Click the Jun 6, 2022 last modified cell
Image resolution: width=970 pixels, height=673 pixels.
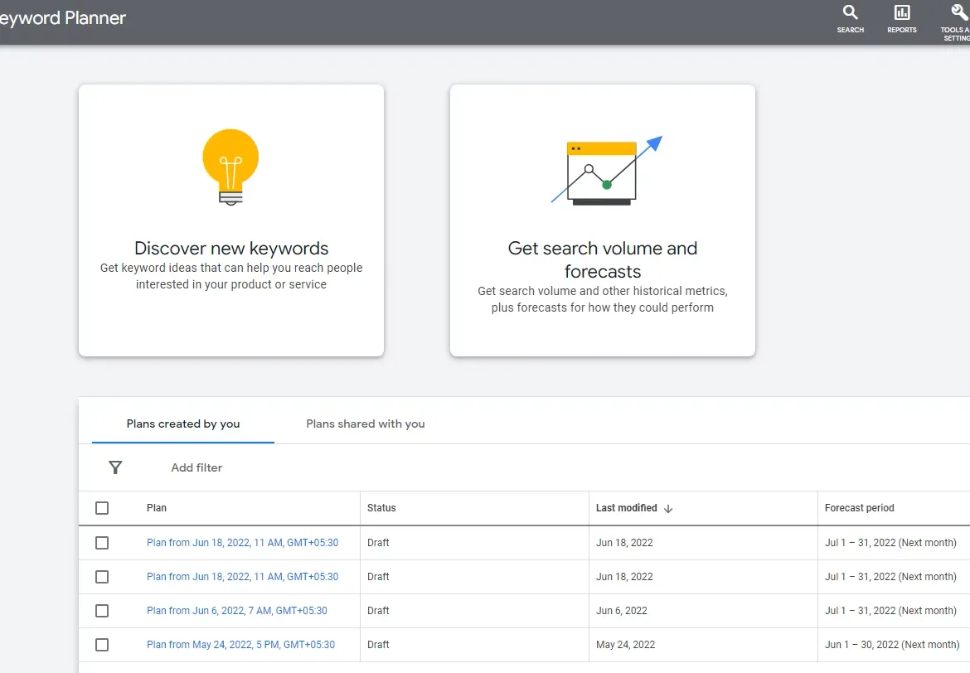[x=622, y=611]
